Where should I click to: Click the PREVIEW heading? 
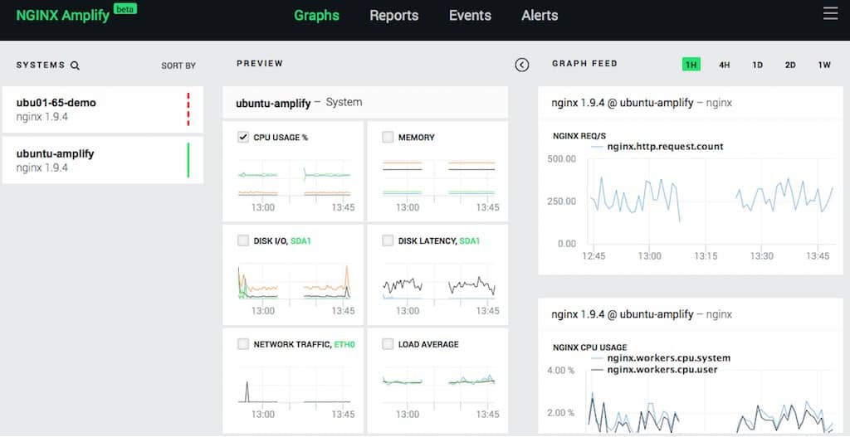point(260,63)
